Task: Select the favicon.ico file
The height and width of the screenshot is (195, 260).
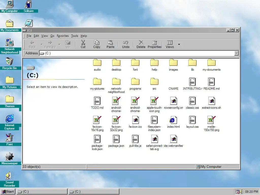Action: (x=135, y=122)
